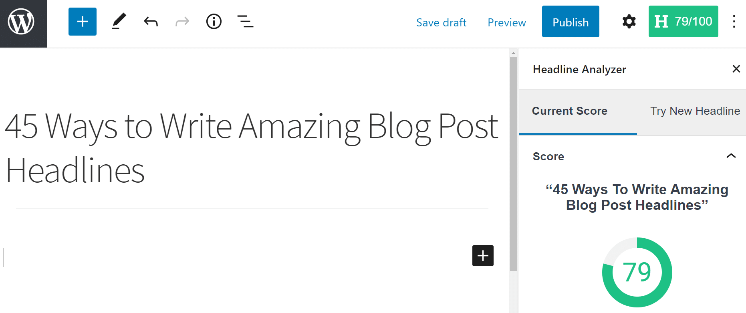The width and height of the screenshot is (746, 313).
Task: Click the Undo arrow
Action: tap(151, 22)
